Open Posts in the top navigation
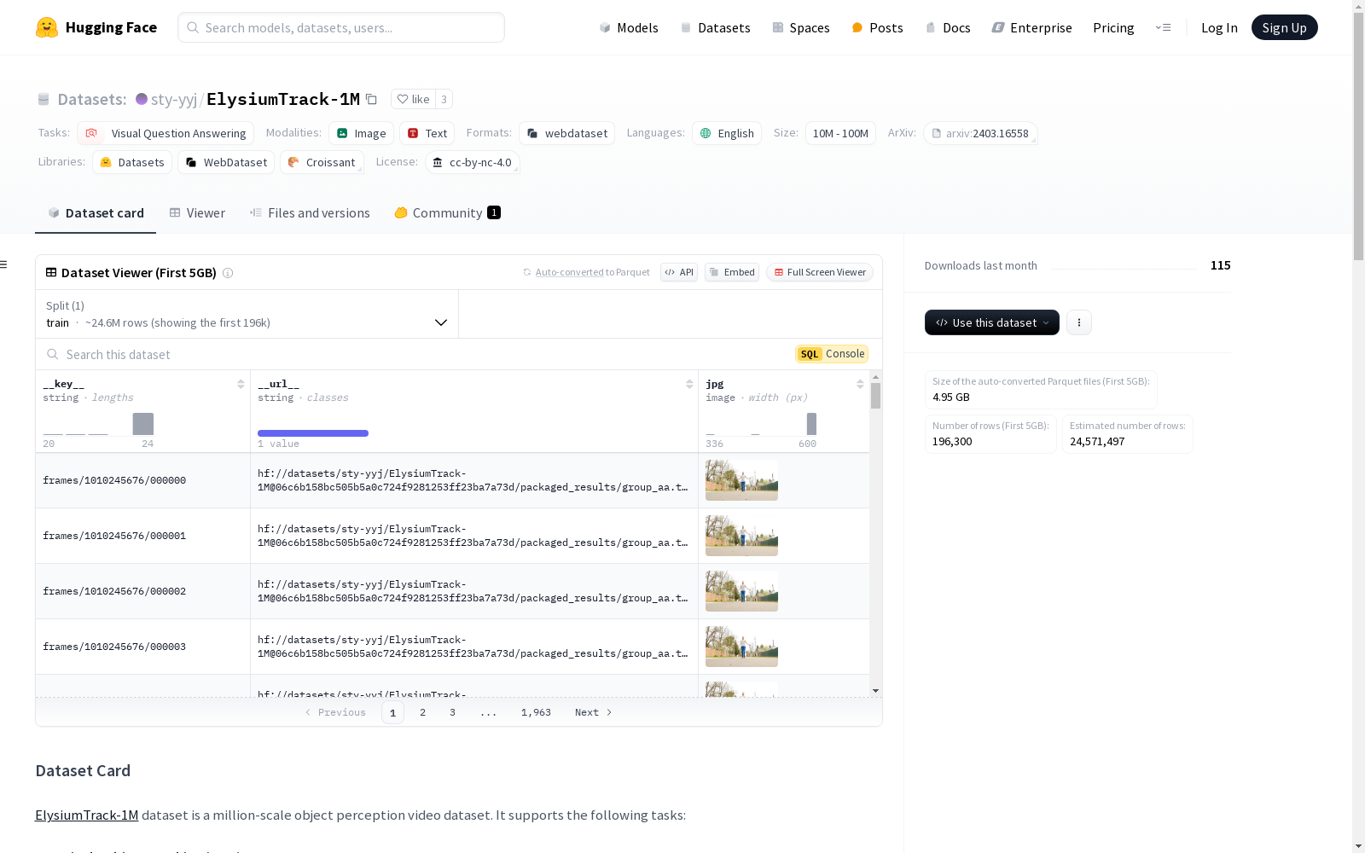Screen dimensions: 1365x853 877,27
